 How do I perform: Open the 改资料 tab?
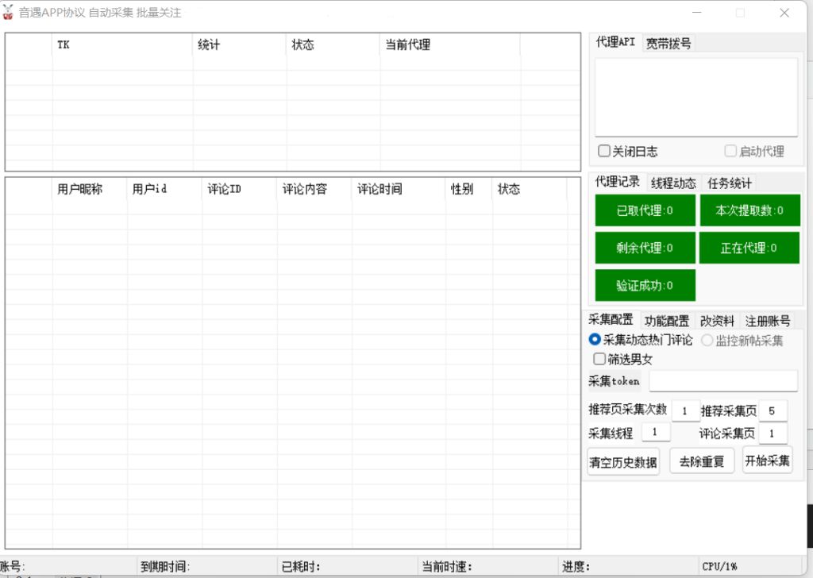point(717,321)
